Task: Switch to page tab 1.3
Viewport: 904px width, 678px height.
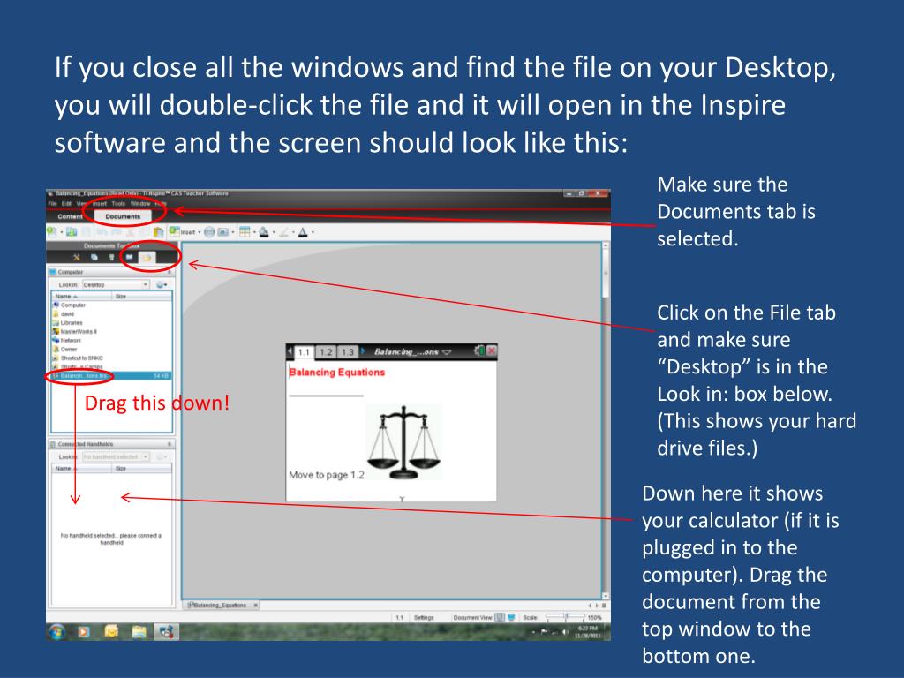Action: 347,351
